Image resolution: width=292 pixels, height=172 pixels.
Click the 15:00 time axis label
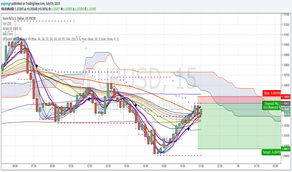click(x=127, y=166)
